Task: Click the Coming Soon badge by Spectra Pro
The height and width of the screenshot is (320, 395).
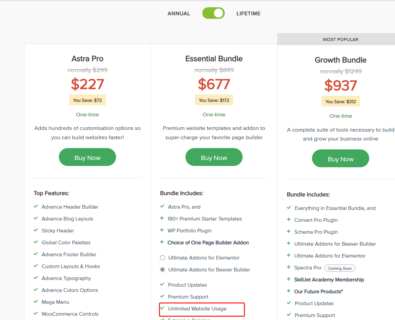Action: 340,268
